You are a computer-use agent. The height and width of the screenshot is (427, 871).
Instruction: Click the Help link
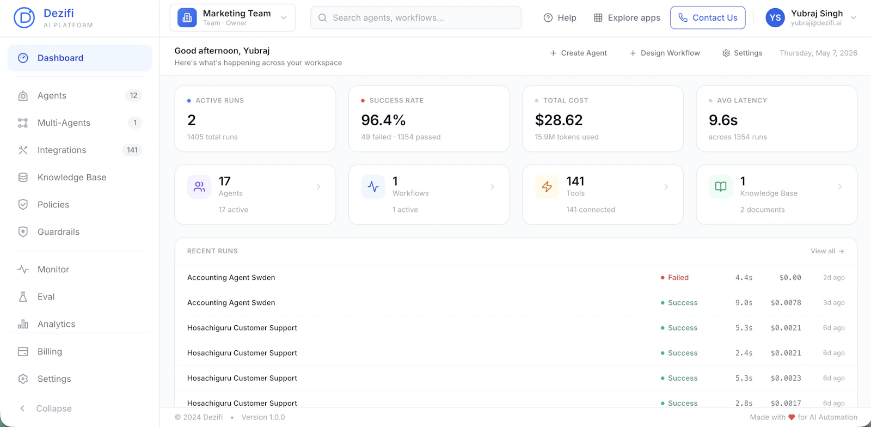(x=560, y=18)
